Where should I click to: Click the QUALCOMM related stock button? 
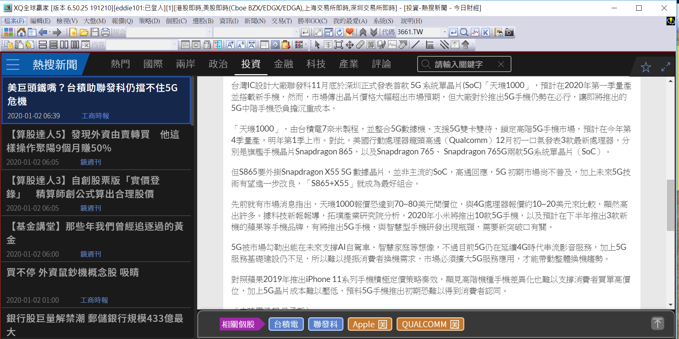pos(430,324)
